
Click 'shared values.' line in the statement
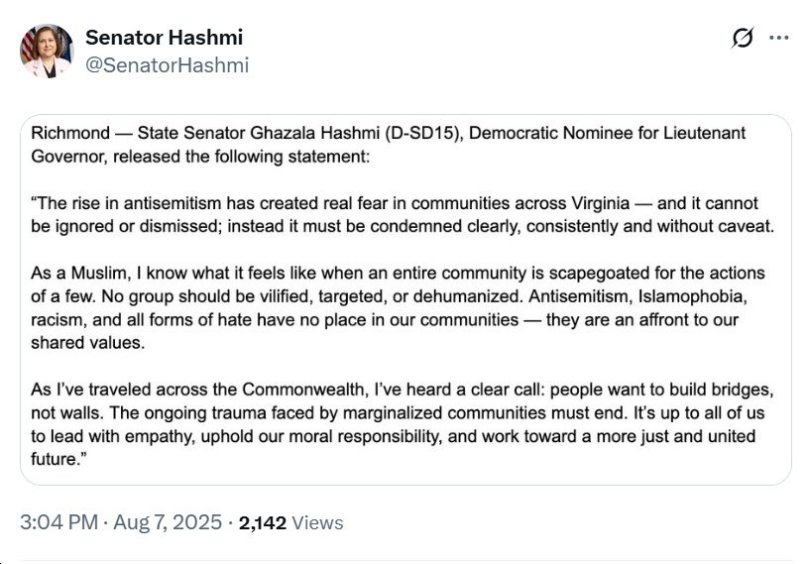point(87,343)
